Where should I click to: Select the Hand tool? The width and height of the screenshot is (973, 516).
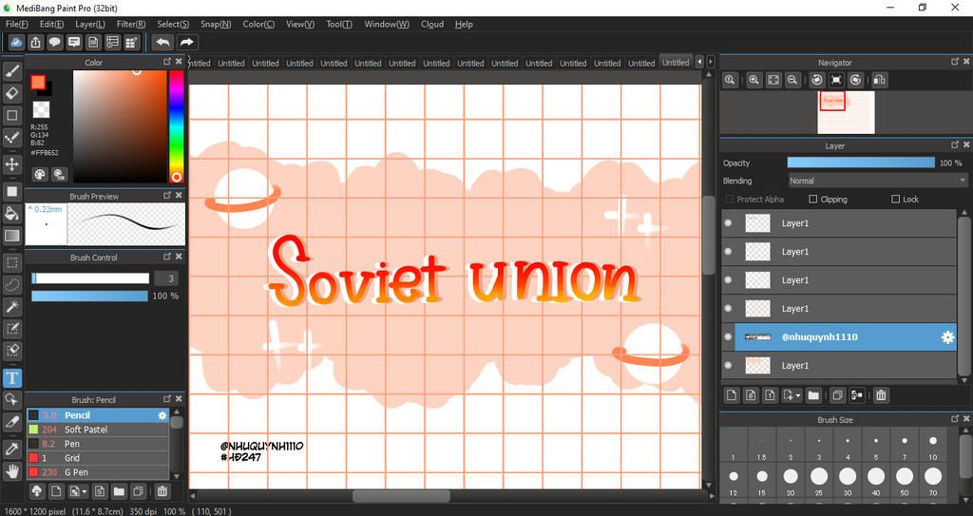(x=11, y=470)
